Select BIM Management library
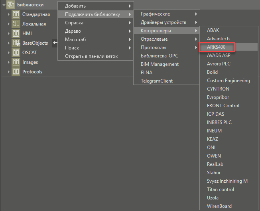260x211 pixels. [x=167, y=64]
